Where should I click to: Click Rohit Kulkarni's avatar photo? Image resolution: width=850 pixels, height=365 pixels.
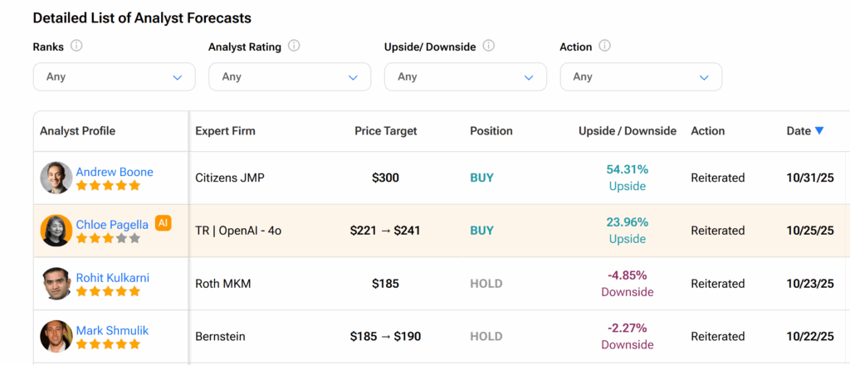pos(56,284)
